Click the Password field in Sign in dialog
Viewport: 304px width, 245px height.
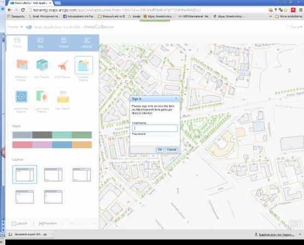click(x=155, y=139)
